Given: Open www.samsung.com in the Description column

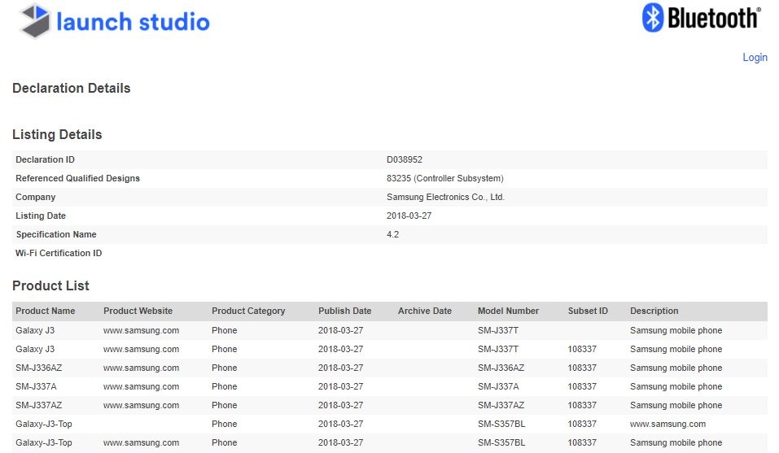Looking at the screenshot, I should [x=667, y=424].
